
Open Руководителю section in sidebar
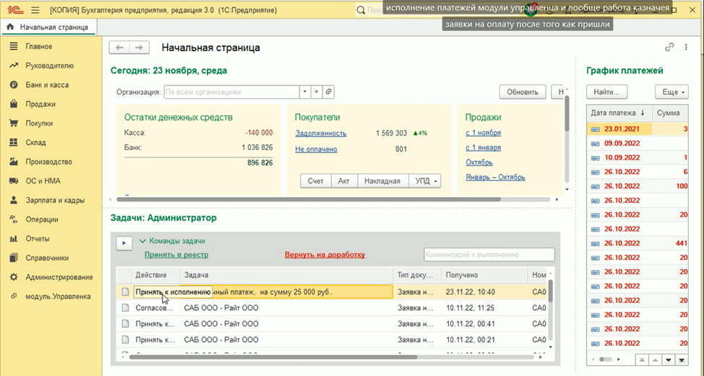click(x=49, y=66)
